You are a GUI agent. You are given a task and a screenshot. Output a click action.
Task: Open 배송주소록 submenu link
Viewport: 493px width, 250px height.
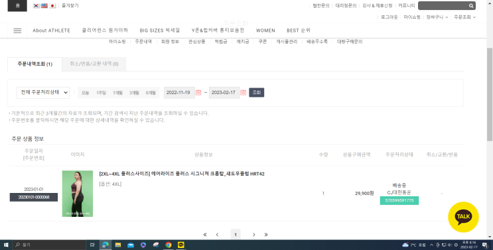click(x=317, y=42)
